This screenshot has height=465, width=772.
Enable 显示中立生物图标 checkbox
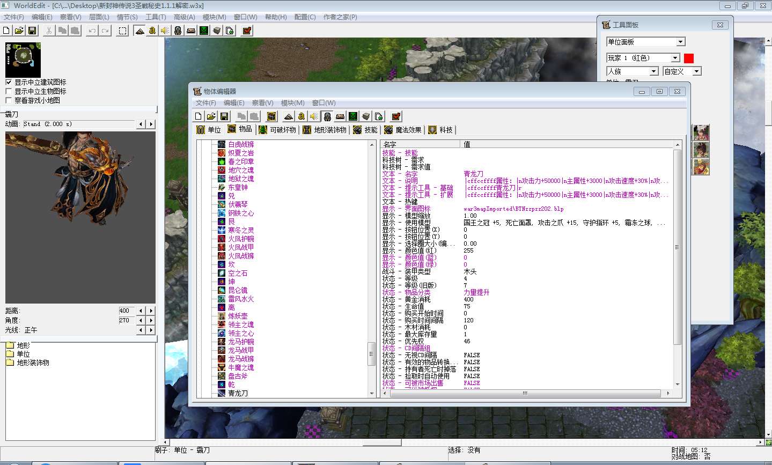point(9,91)
